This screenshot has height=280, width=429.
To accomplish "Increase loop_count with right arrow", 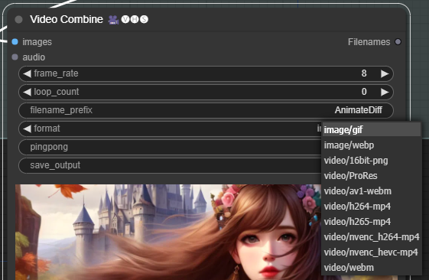I will (385, 92).
